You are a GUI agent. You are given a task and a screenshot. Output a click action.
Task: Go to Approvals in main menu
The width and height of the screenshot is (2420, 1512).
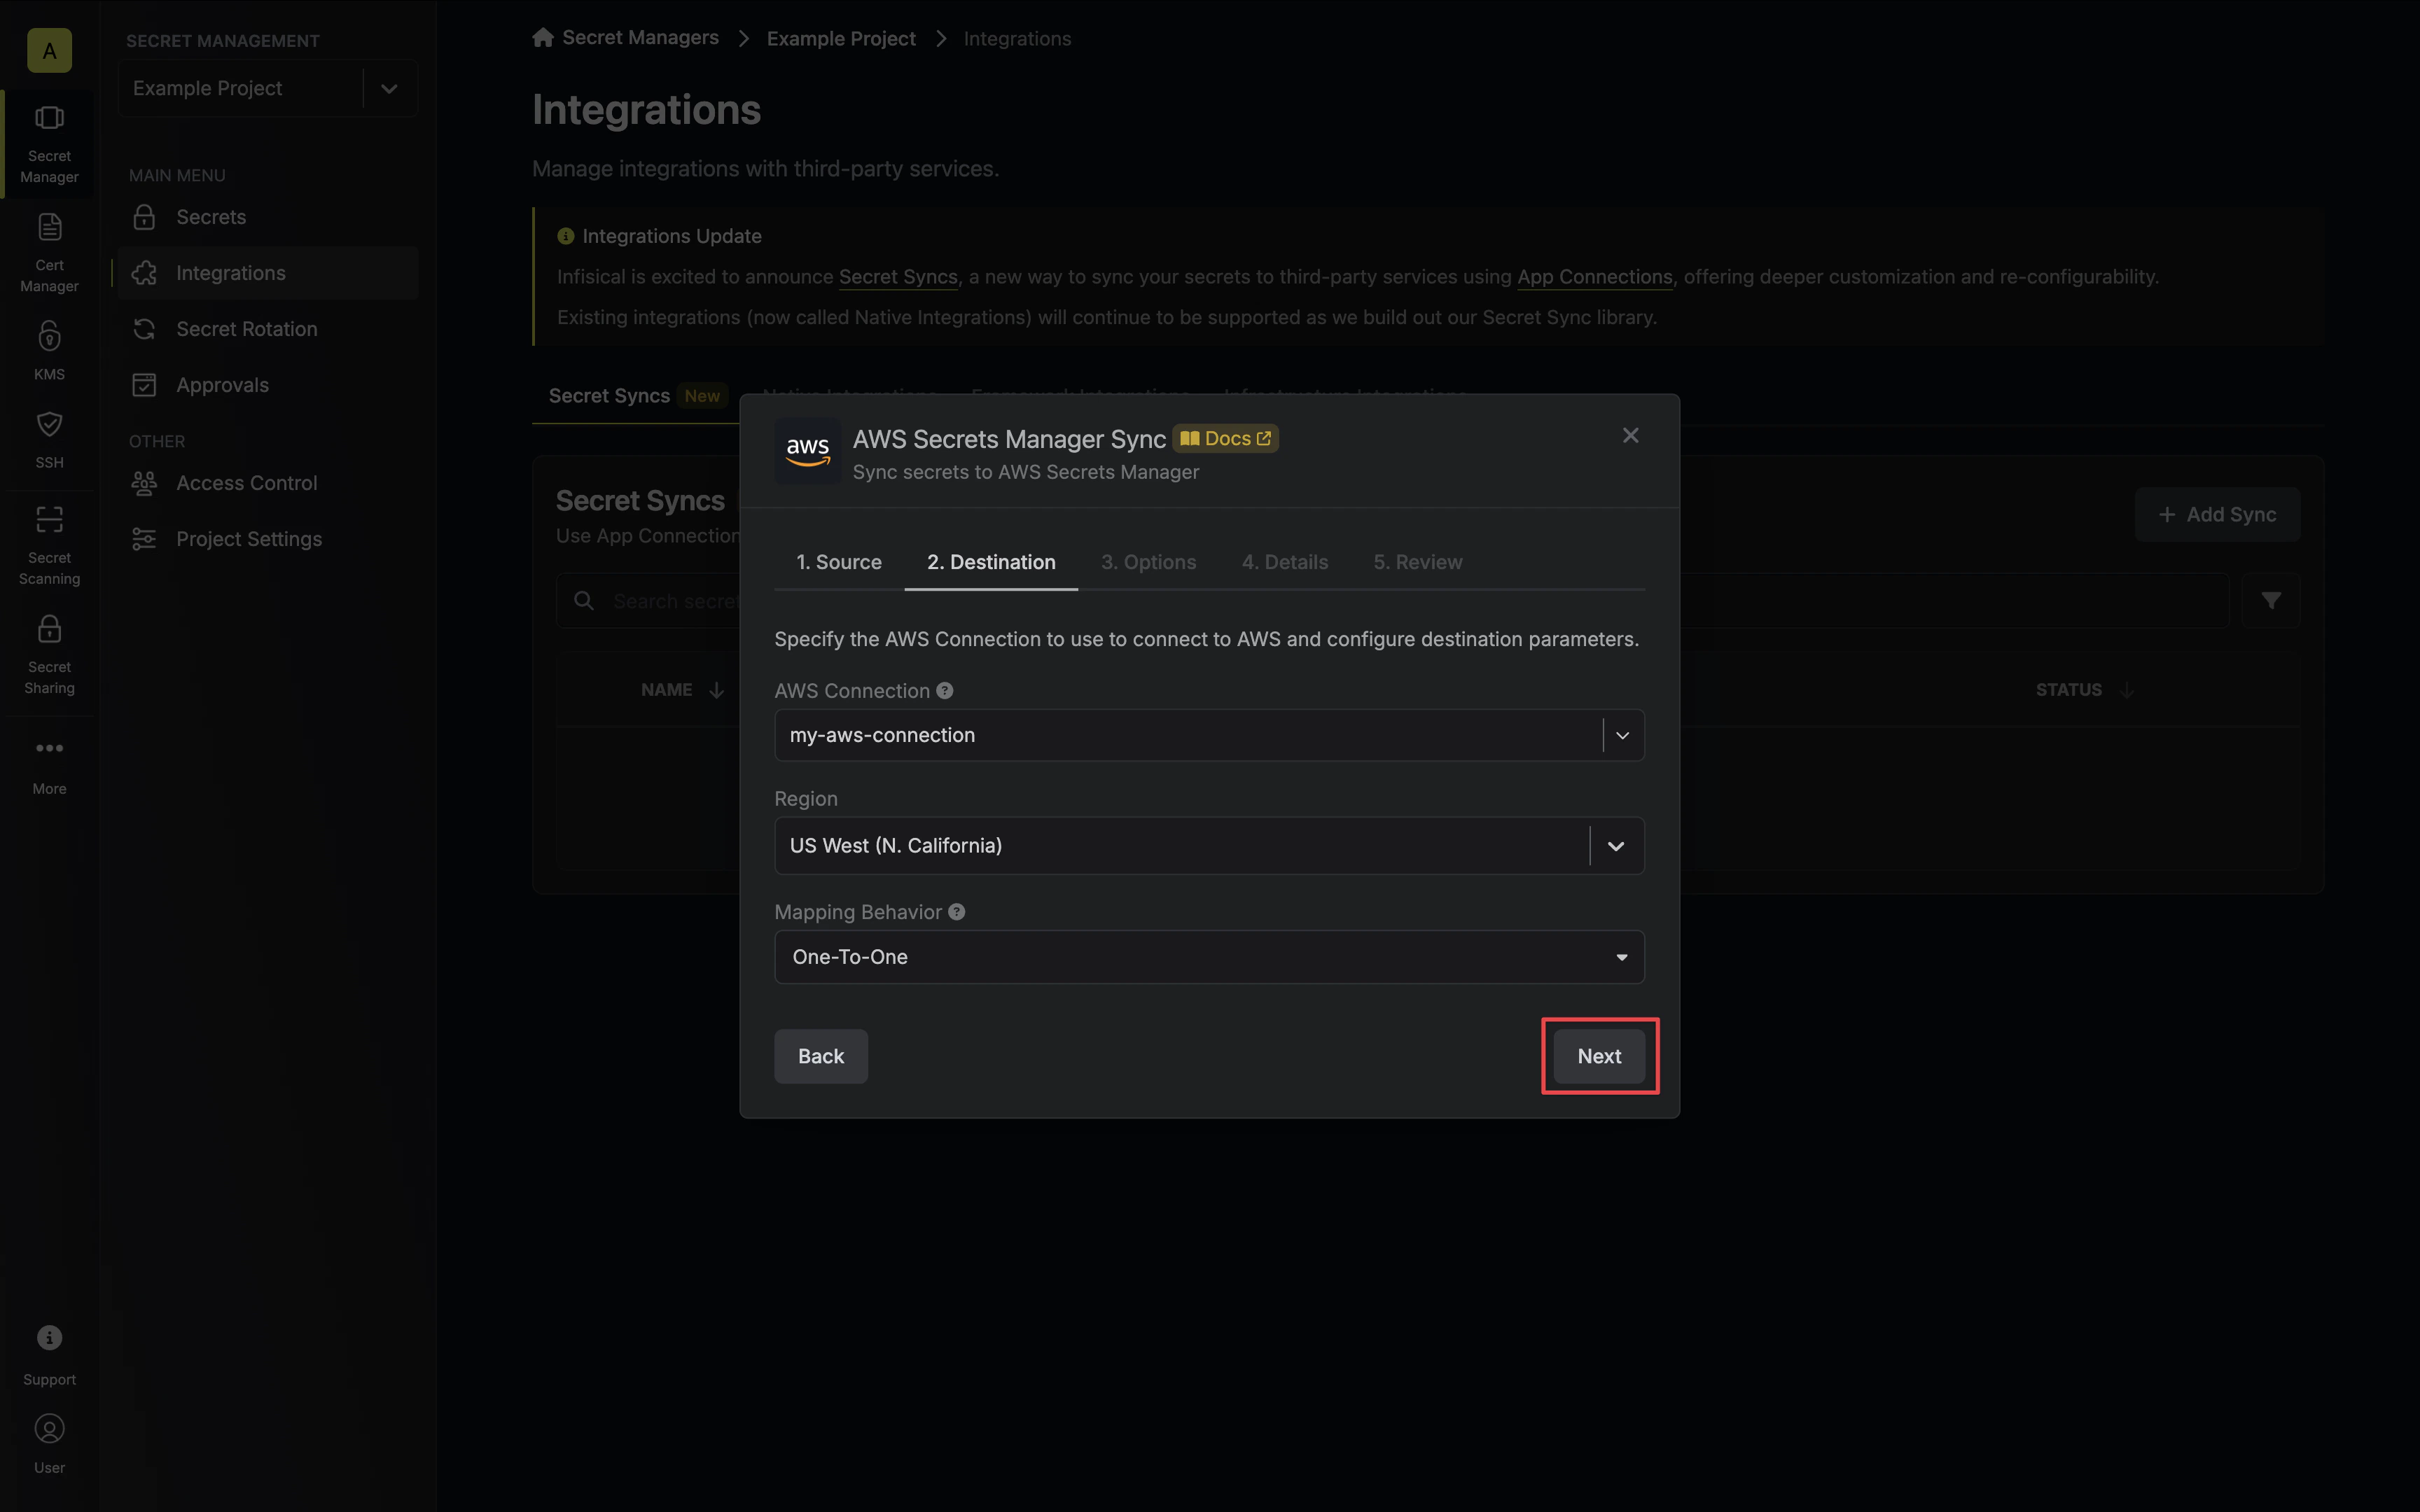tap(268, 385)
